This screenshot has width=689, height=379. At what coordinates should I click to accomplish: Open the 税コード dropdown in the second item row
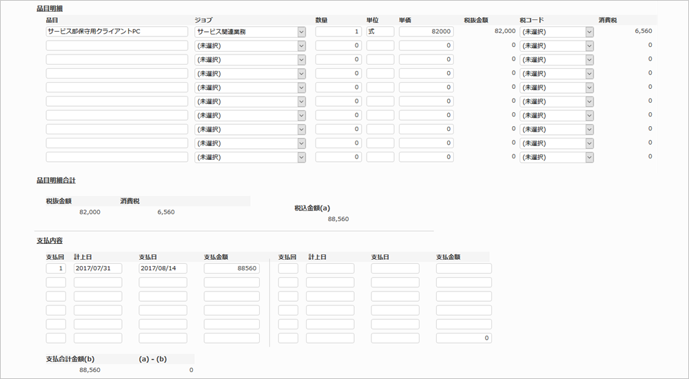point(557,45)
